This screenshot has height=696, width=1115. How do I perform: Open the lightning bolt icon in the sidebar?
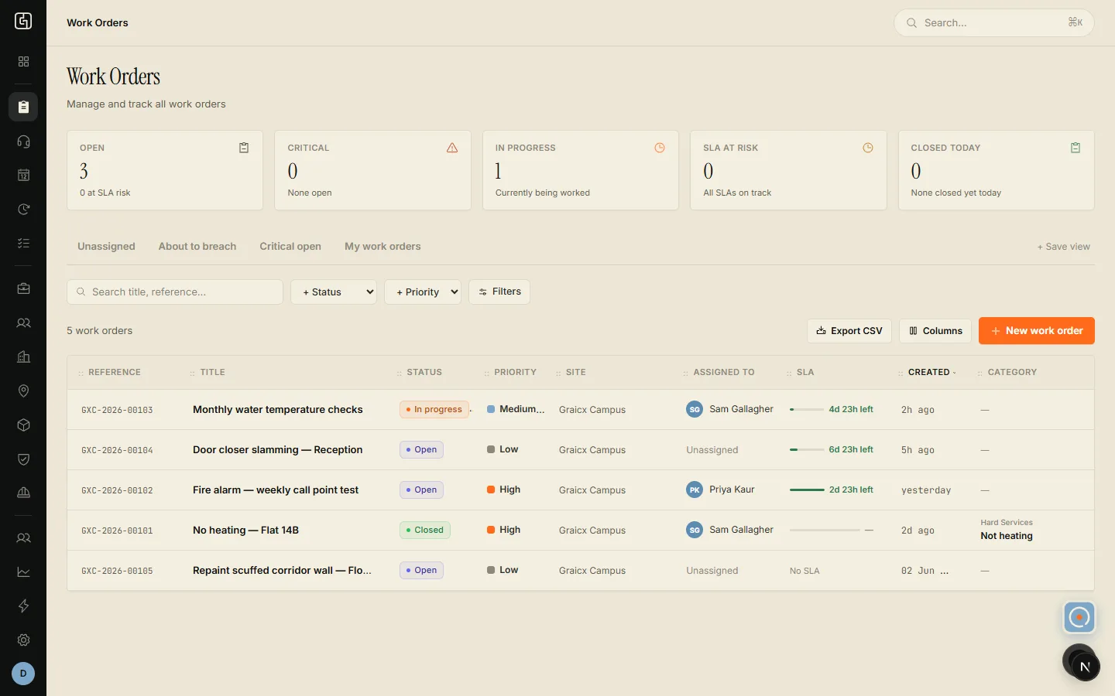tap(23, 606)
